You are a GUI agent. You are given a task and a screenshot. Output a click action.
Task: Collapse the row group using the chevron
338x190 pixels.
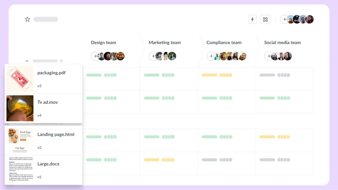pos(27,61)
